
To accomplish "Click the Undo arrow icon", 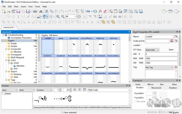I will (x=62, y=11).
